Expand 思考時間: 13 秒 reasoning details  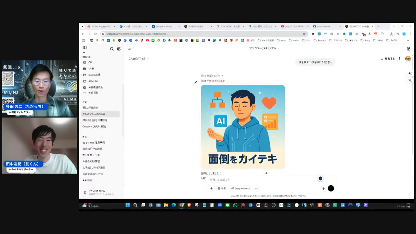[212, 75]
